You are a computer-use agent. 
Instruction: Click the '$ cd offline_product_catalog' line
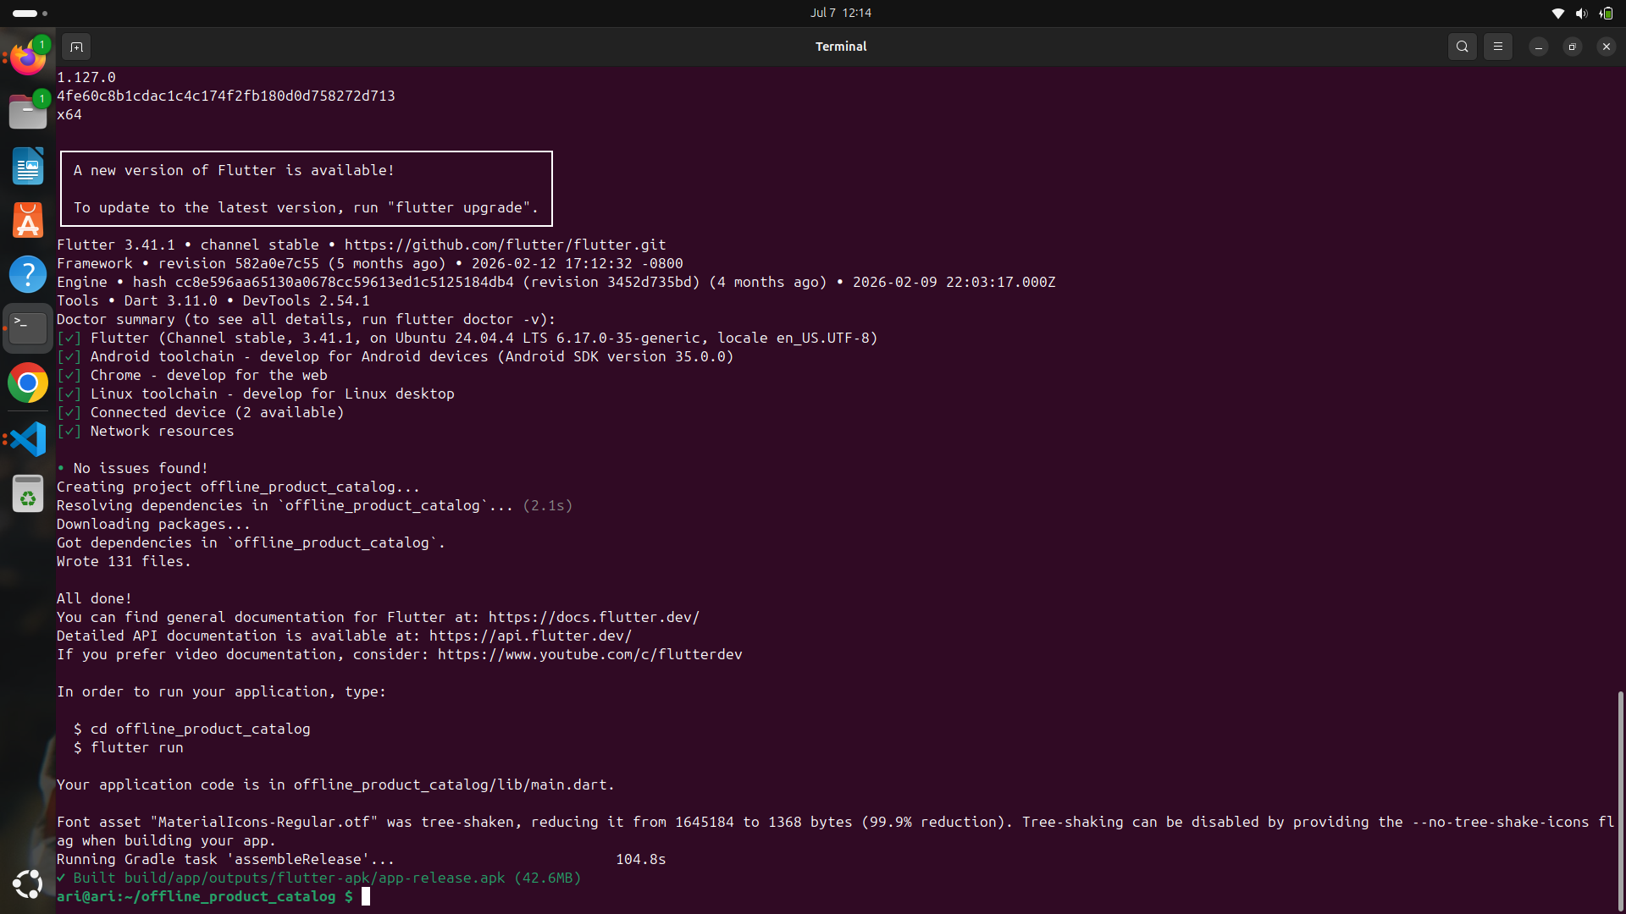(x=192, y=729)
